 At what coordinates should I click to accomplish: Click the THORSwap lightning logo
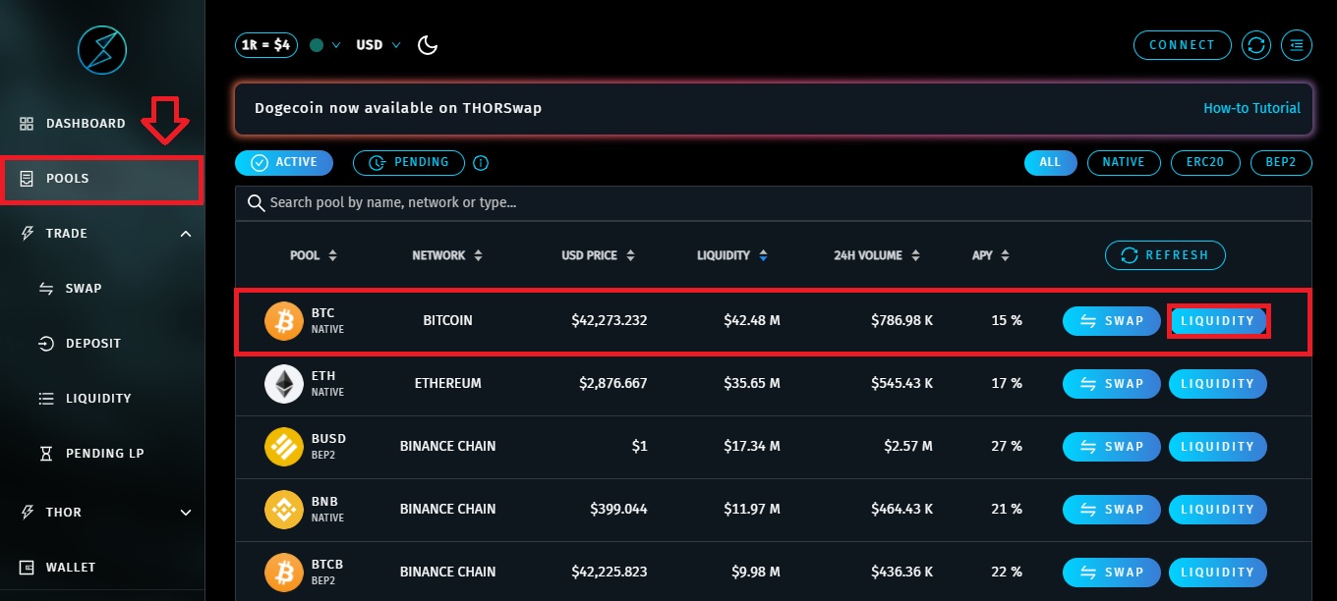[x=102, y=49]
